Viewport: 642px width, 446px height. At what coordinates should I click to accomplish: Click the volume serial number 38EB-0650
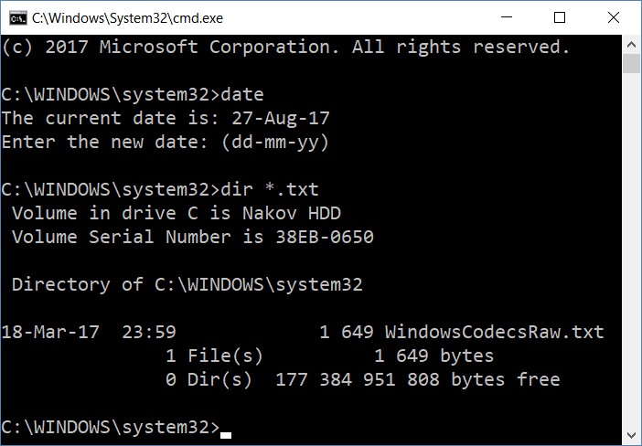coord(325,237)
